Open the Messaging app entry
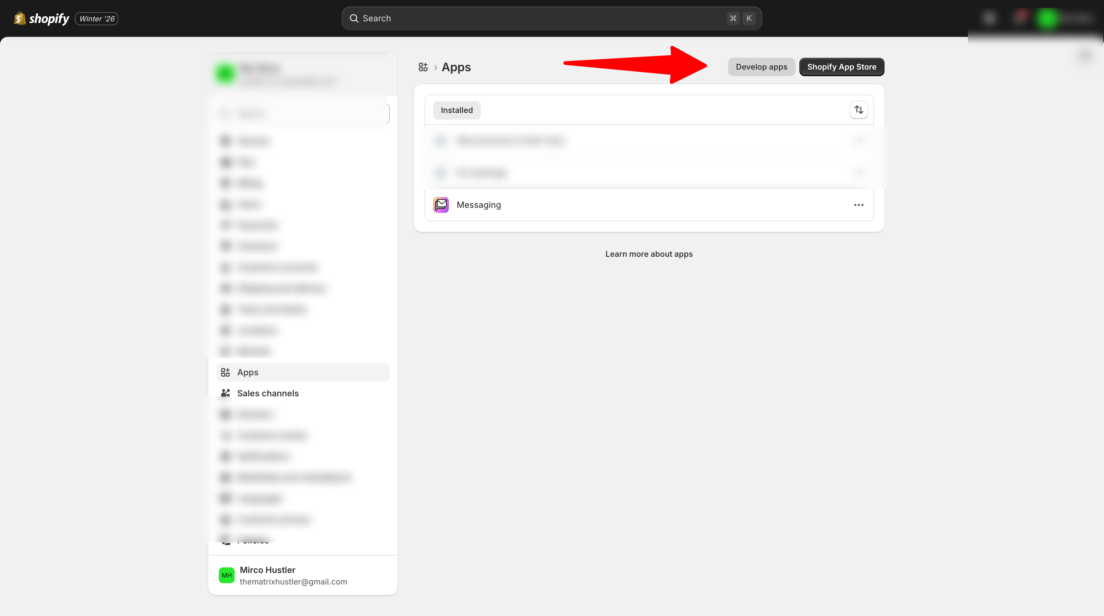The height and width of the screenshot is (616, 1104). pyautogui.click(x=479, y=205)
